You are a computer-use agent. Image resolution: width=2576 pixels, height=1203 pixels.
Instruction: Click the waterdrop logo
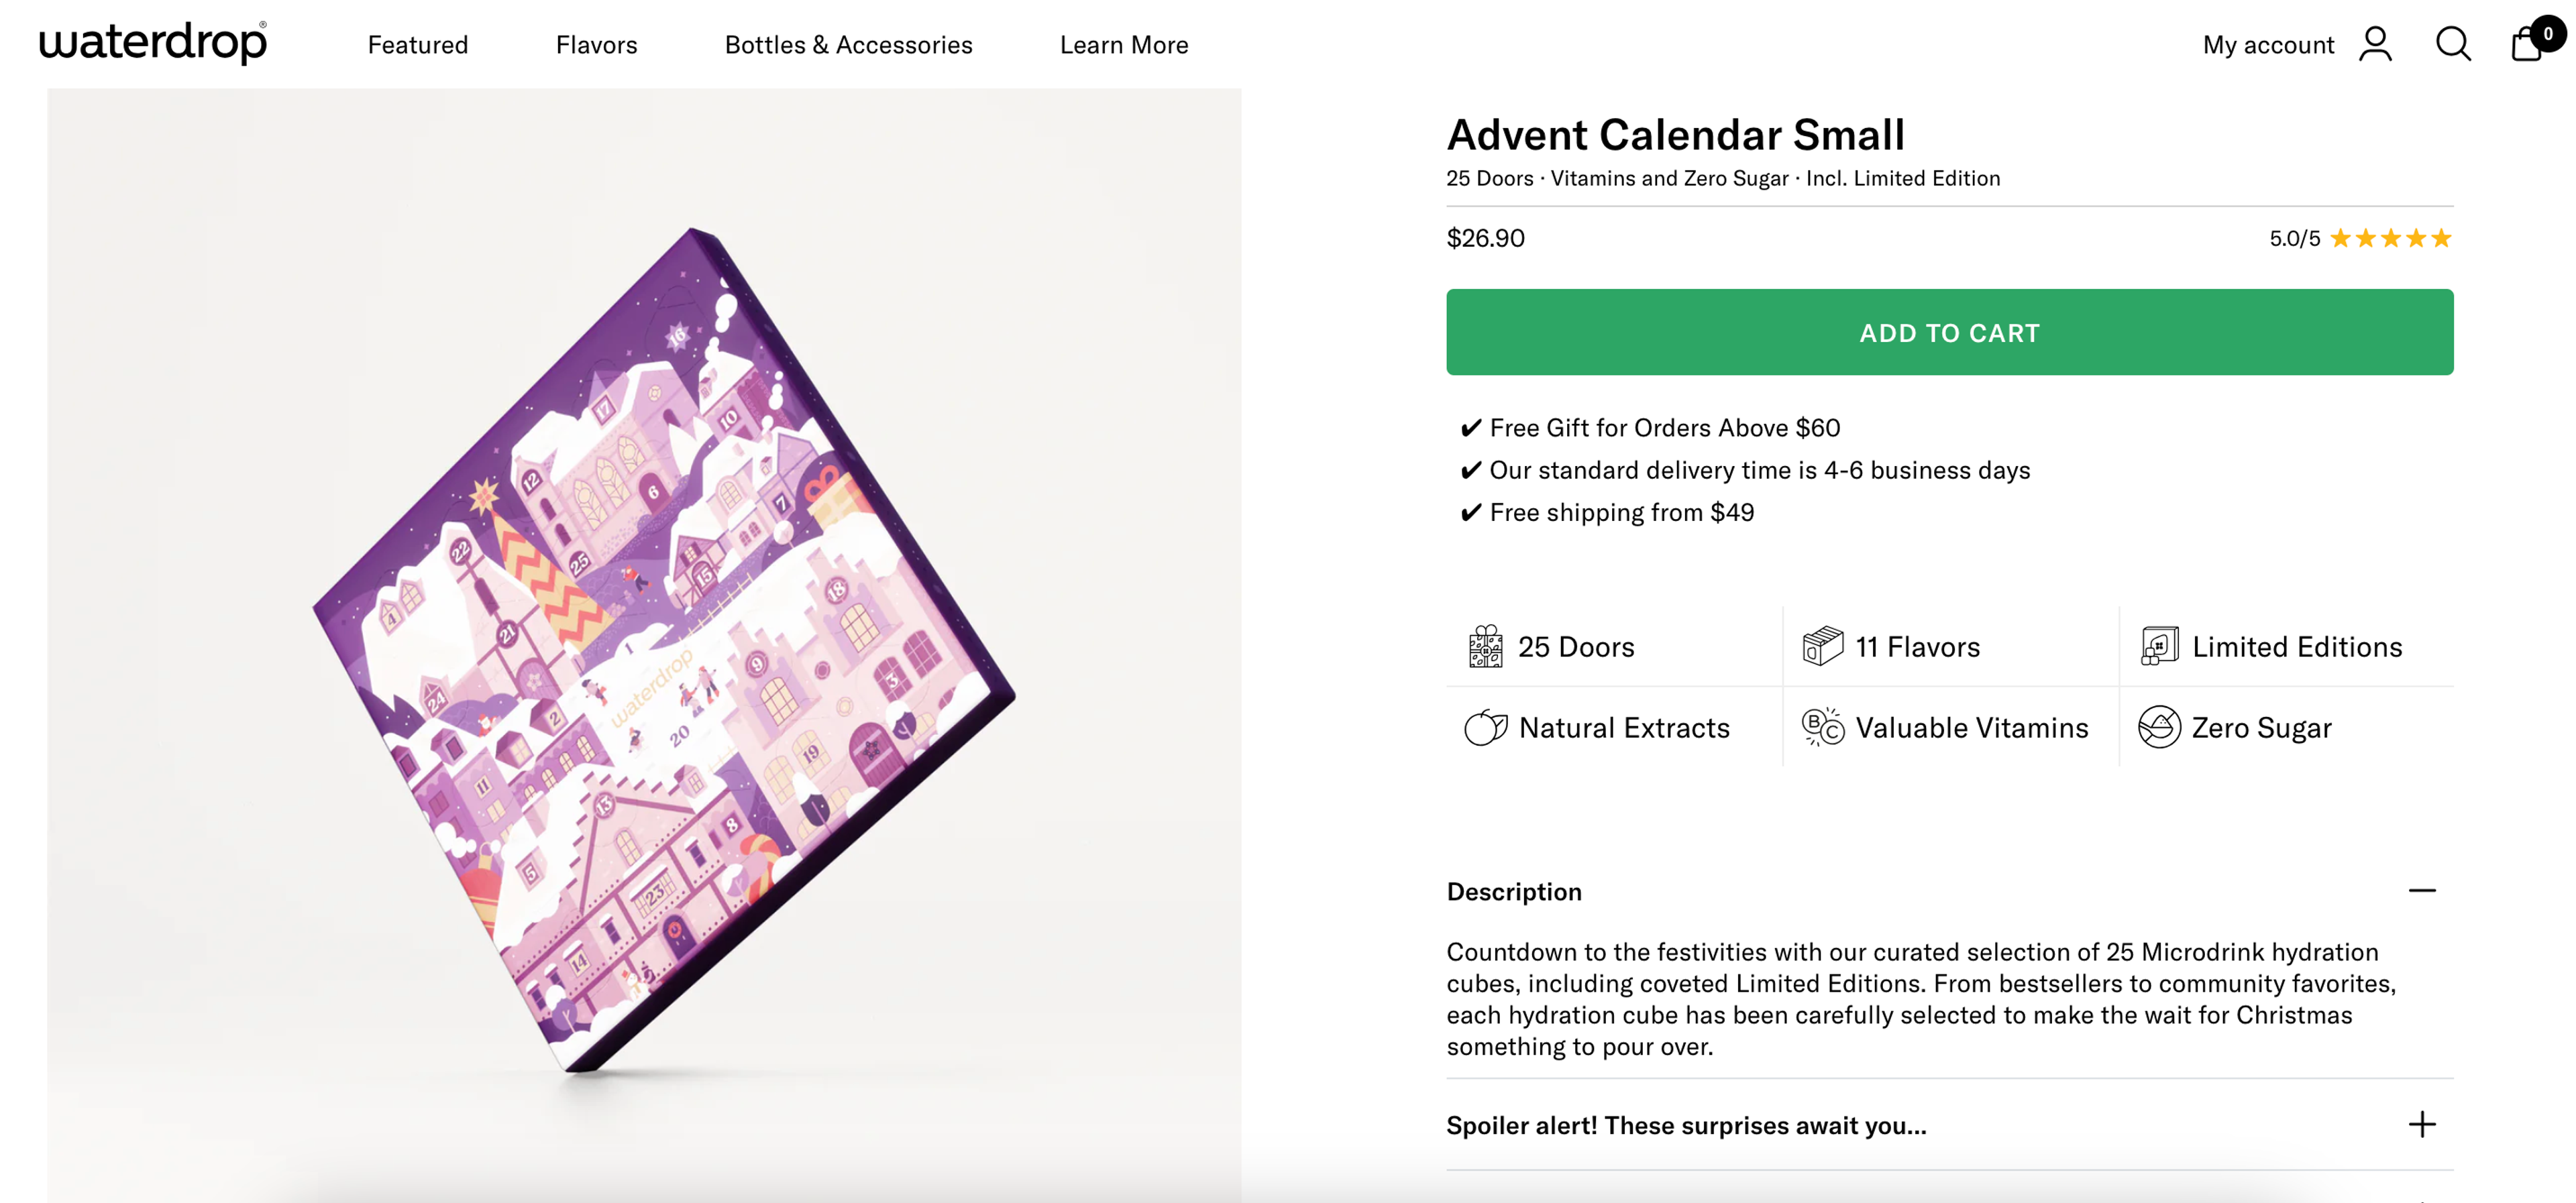[x=151, y=42]
